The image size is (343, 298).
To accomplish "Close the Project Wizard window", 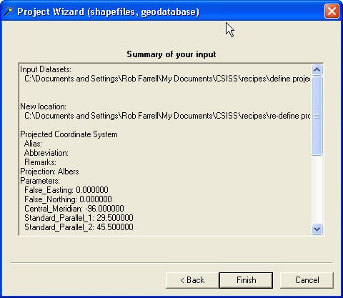I will point(332,11).
